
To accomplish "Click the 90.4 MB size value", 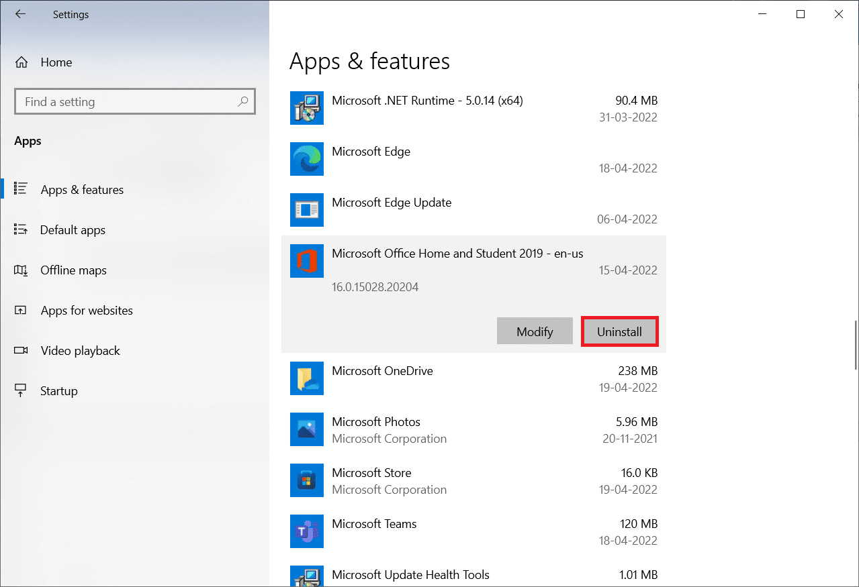I will click(x=636, y=101).
